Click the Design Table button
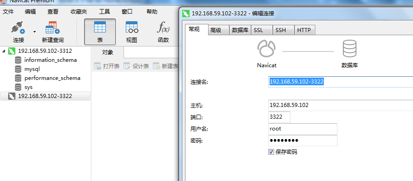This screenshot has width=413, height=181. (136, 66)
